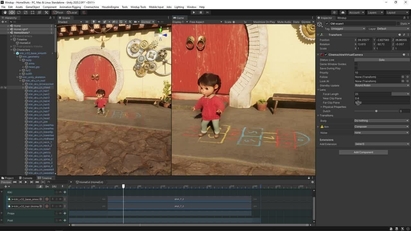
Task: Select kiki_sku_cn_chest in the Hierarchy
Action: [x=39, y=87]
